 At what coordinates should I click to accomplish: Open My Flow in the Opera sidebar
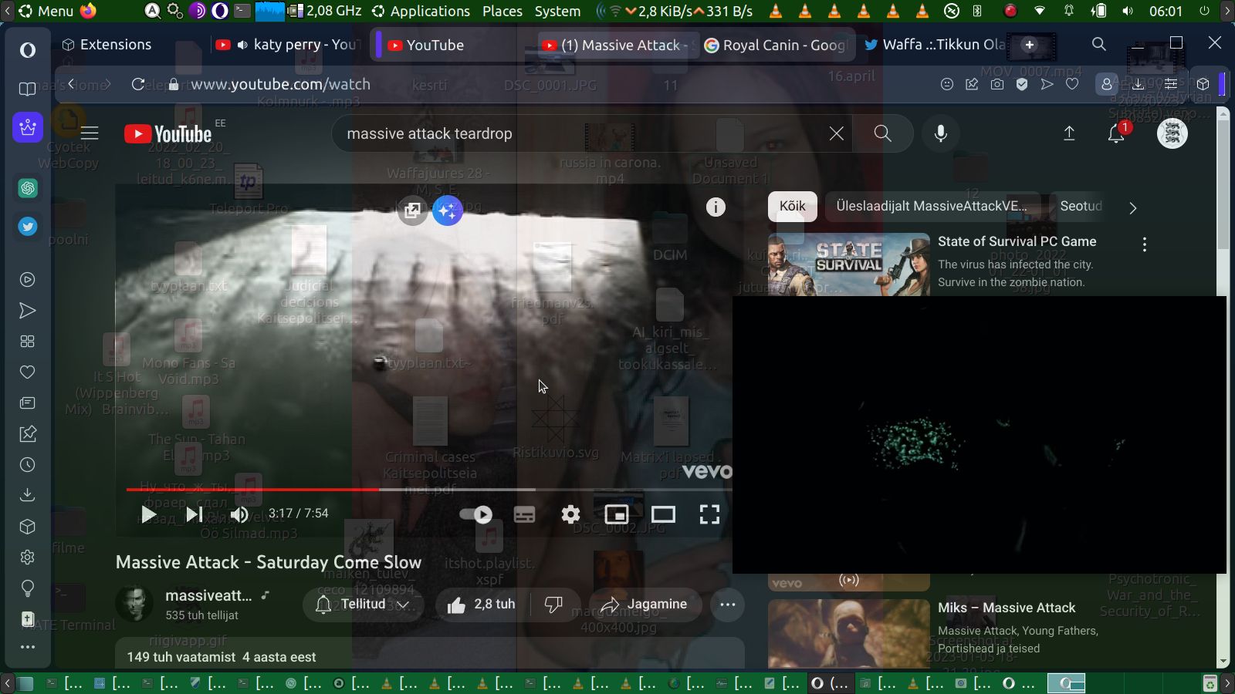[x=28, y=311]
